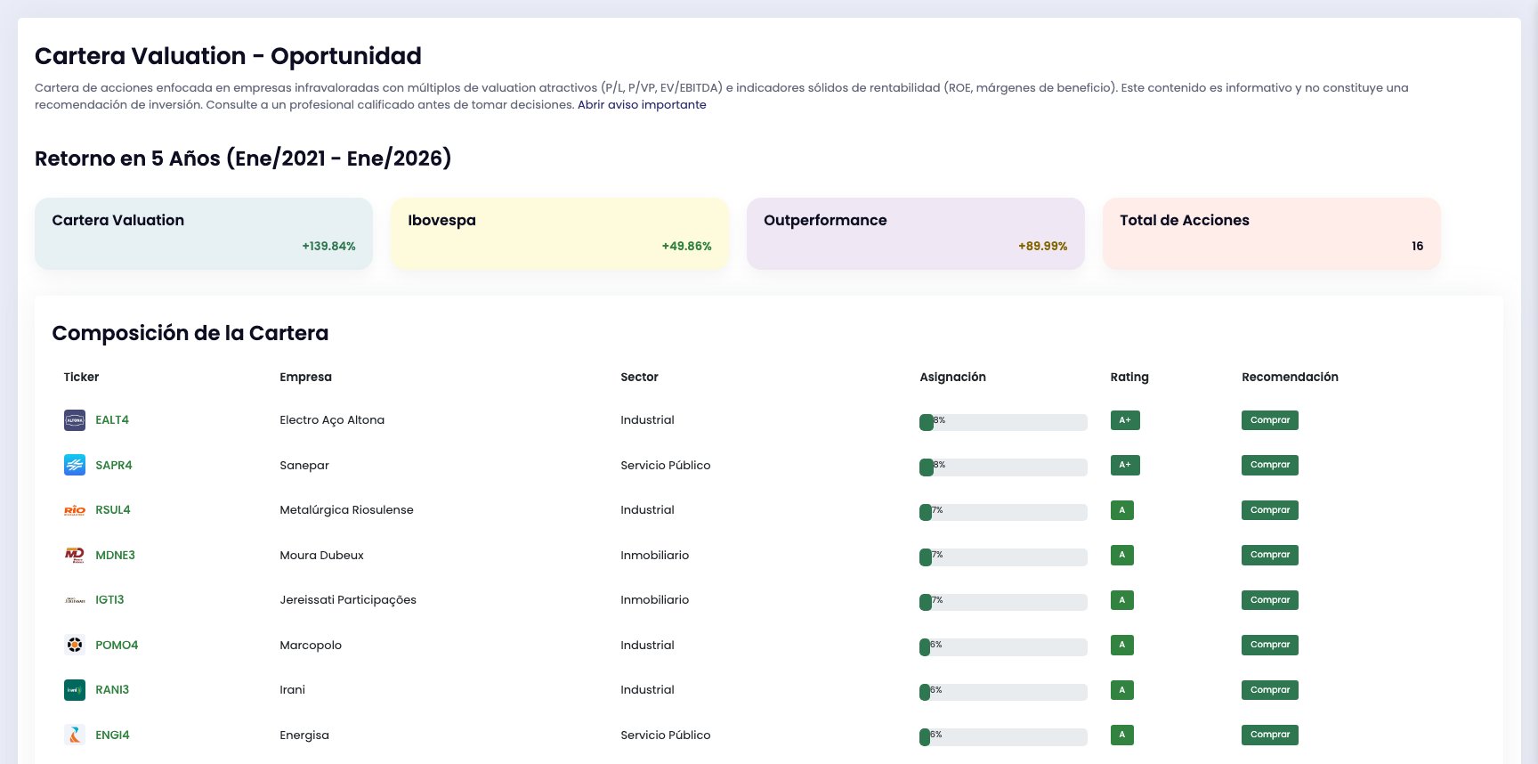The image size is (1538, 764).
Task: Open the RANI3 ticker link
Action: click(x=112, y=690)
